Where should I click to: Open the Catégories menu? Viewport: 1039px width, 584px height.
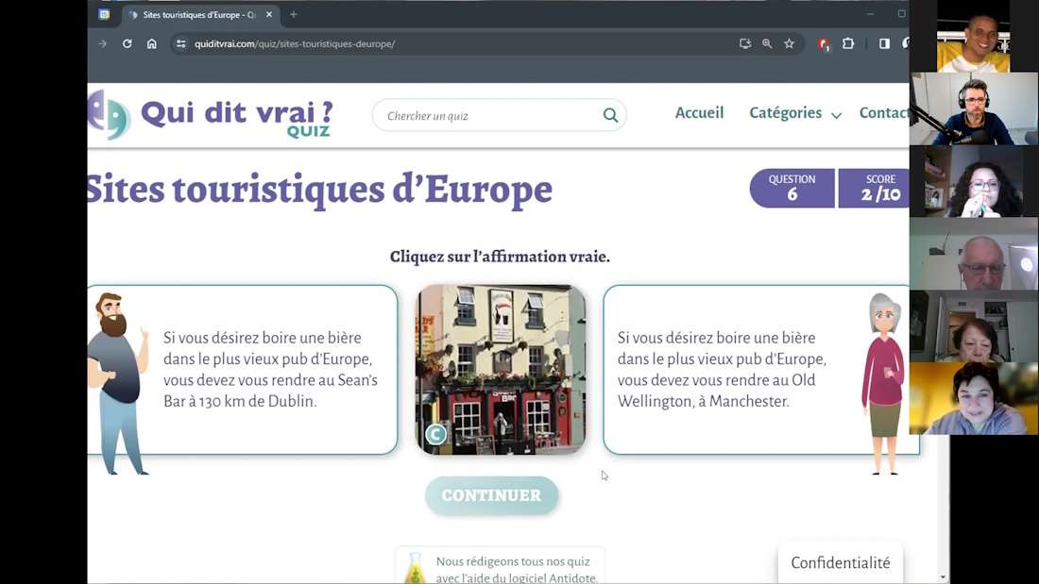coord(785,113)
